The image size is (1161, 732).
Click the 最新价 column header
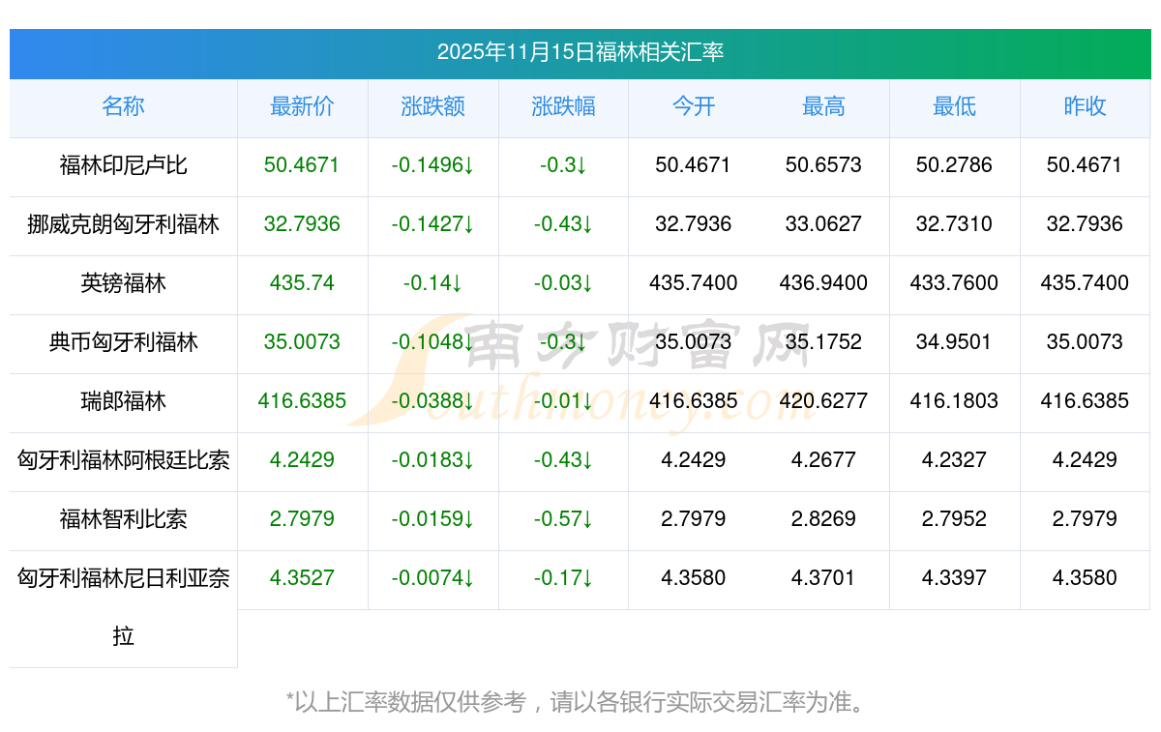click(302, 107)
